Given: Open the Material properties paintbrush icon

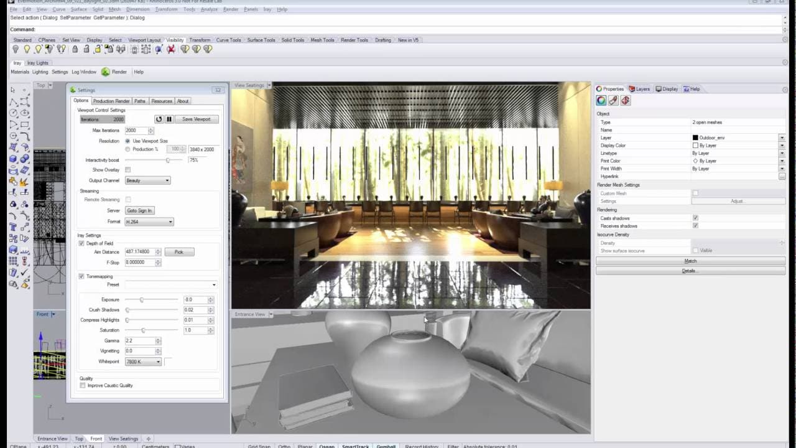Looking at the screenshot, I should click(613, 100).
